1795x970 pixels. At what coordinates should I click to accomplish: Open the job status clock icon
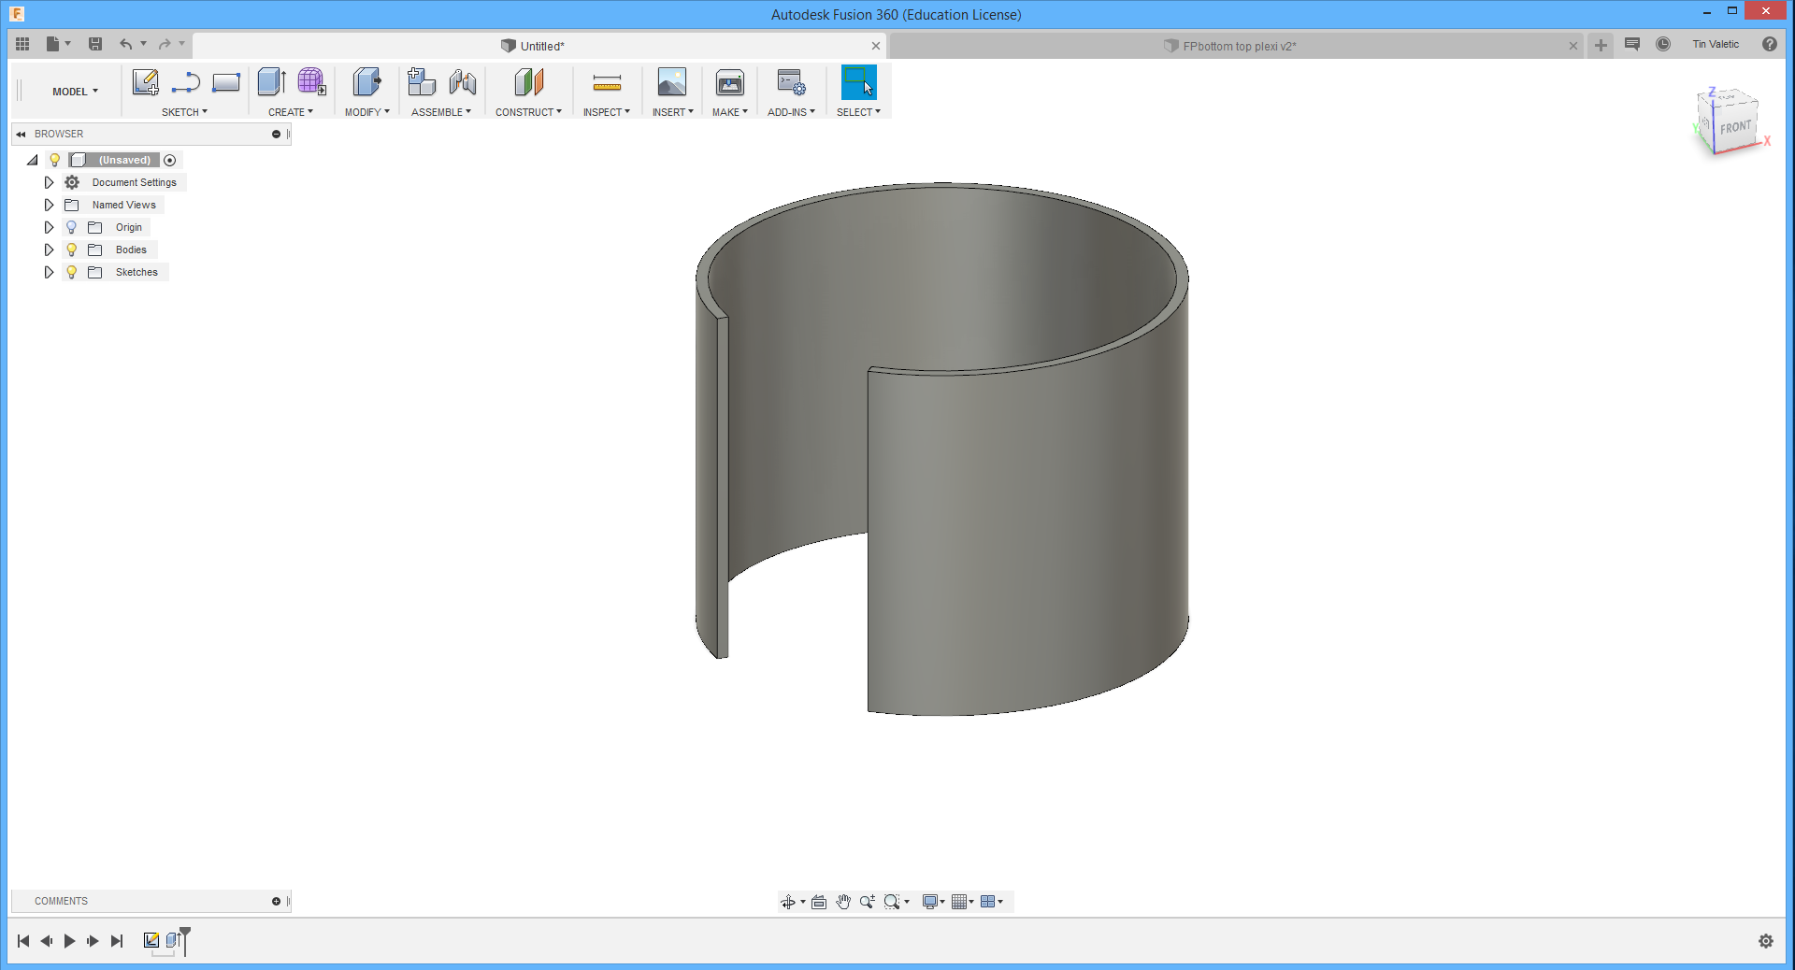[1663, 44]
